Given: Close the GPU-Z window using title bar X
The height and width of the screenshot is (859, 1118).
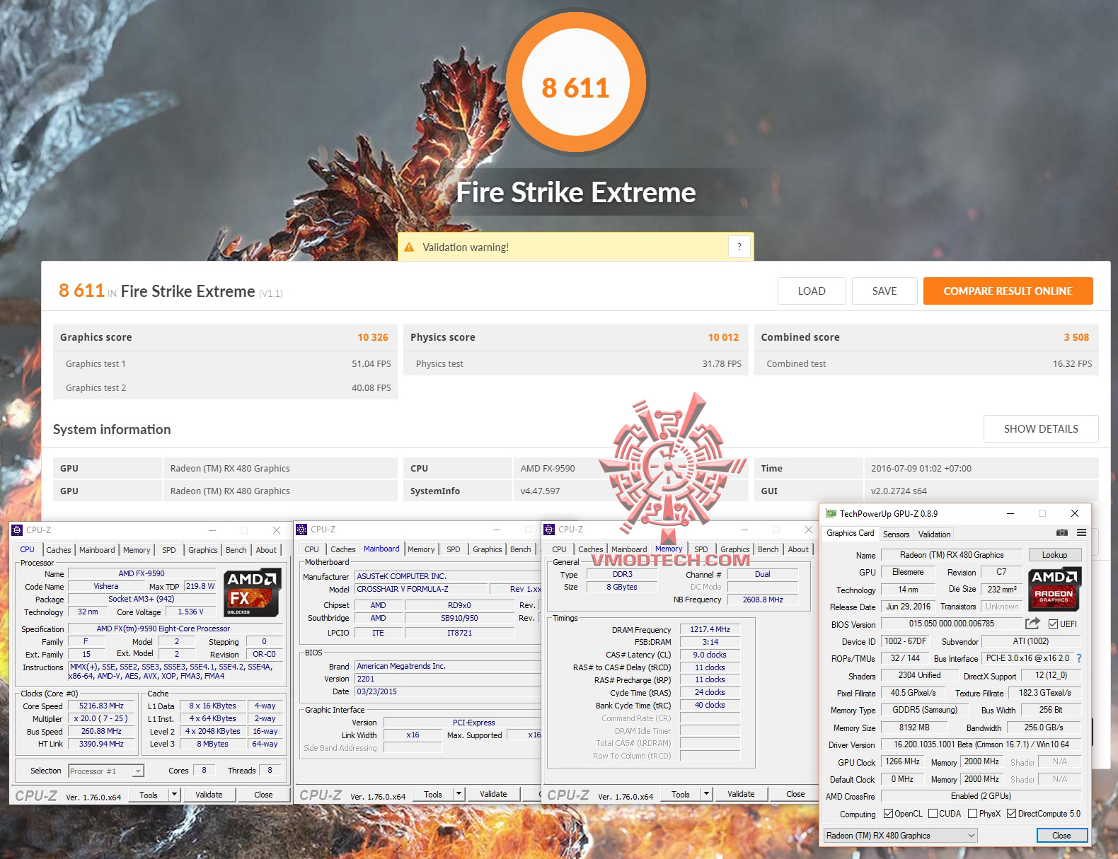Looking at the screenshot, I should click(x=1075, y=513).
